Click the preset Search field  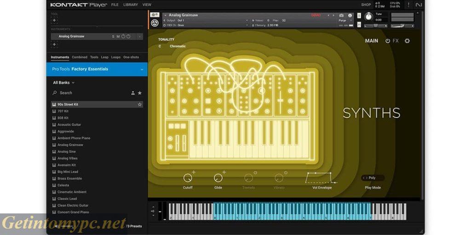90,93
